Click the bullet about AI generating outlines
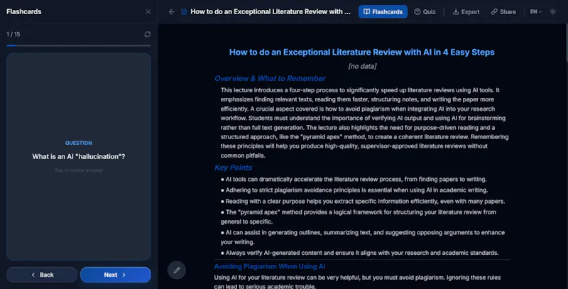The image size is (568, 289). click(363, 237)
